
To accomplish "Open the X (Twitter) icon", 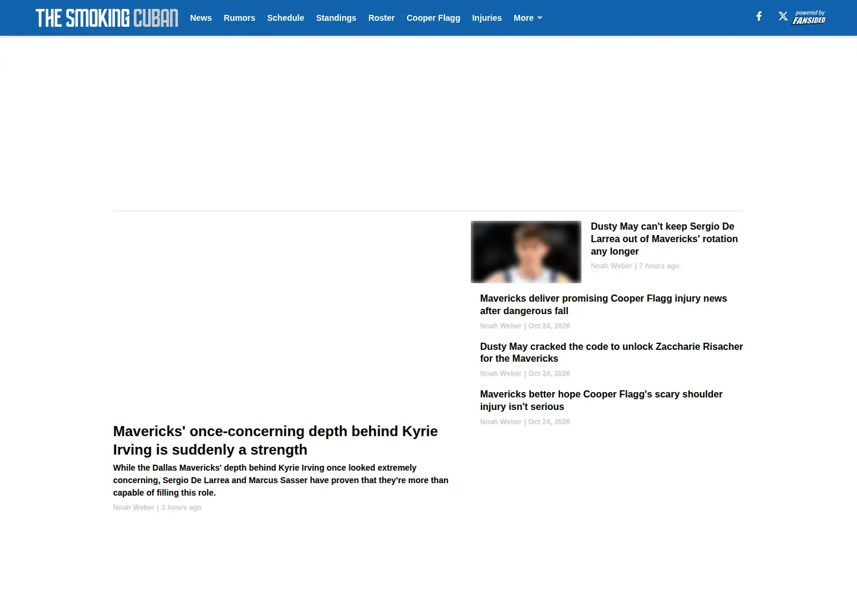I will click(783, 17).
